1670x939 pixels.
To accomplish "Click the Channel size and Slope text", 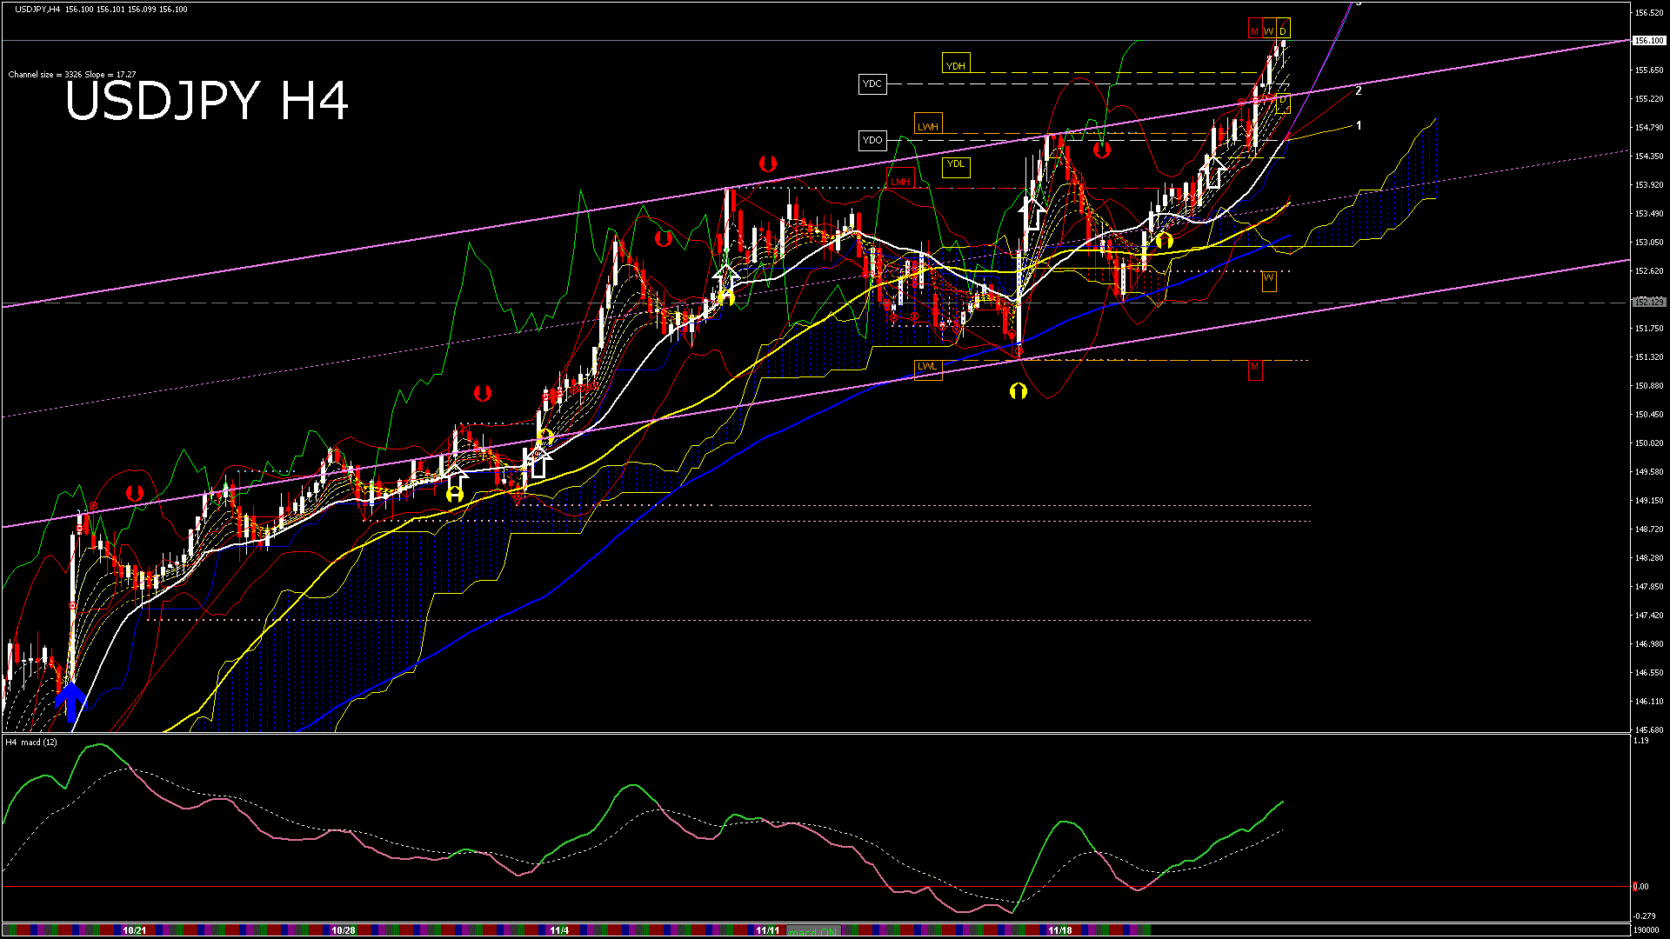I will click(72, 75).
